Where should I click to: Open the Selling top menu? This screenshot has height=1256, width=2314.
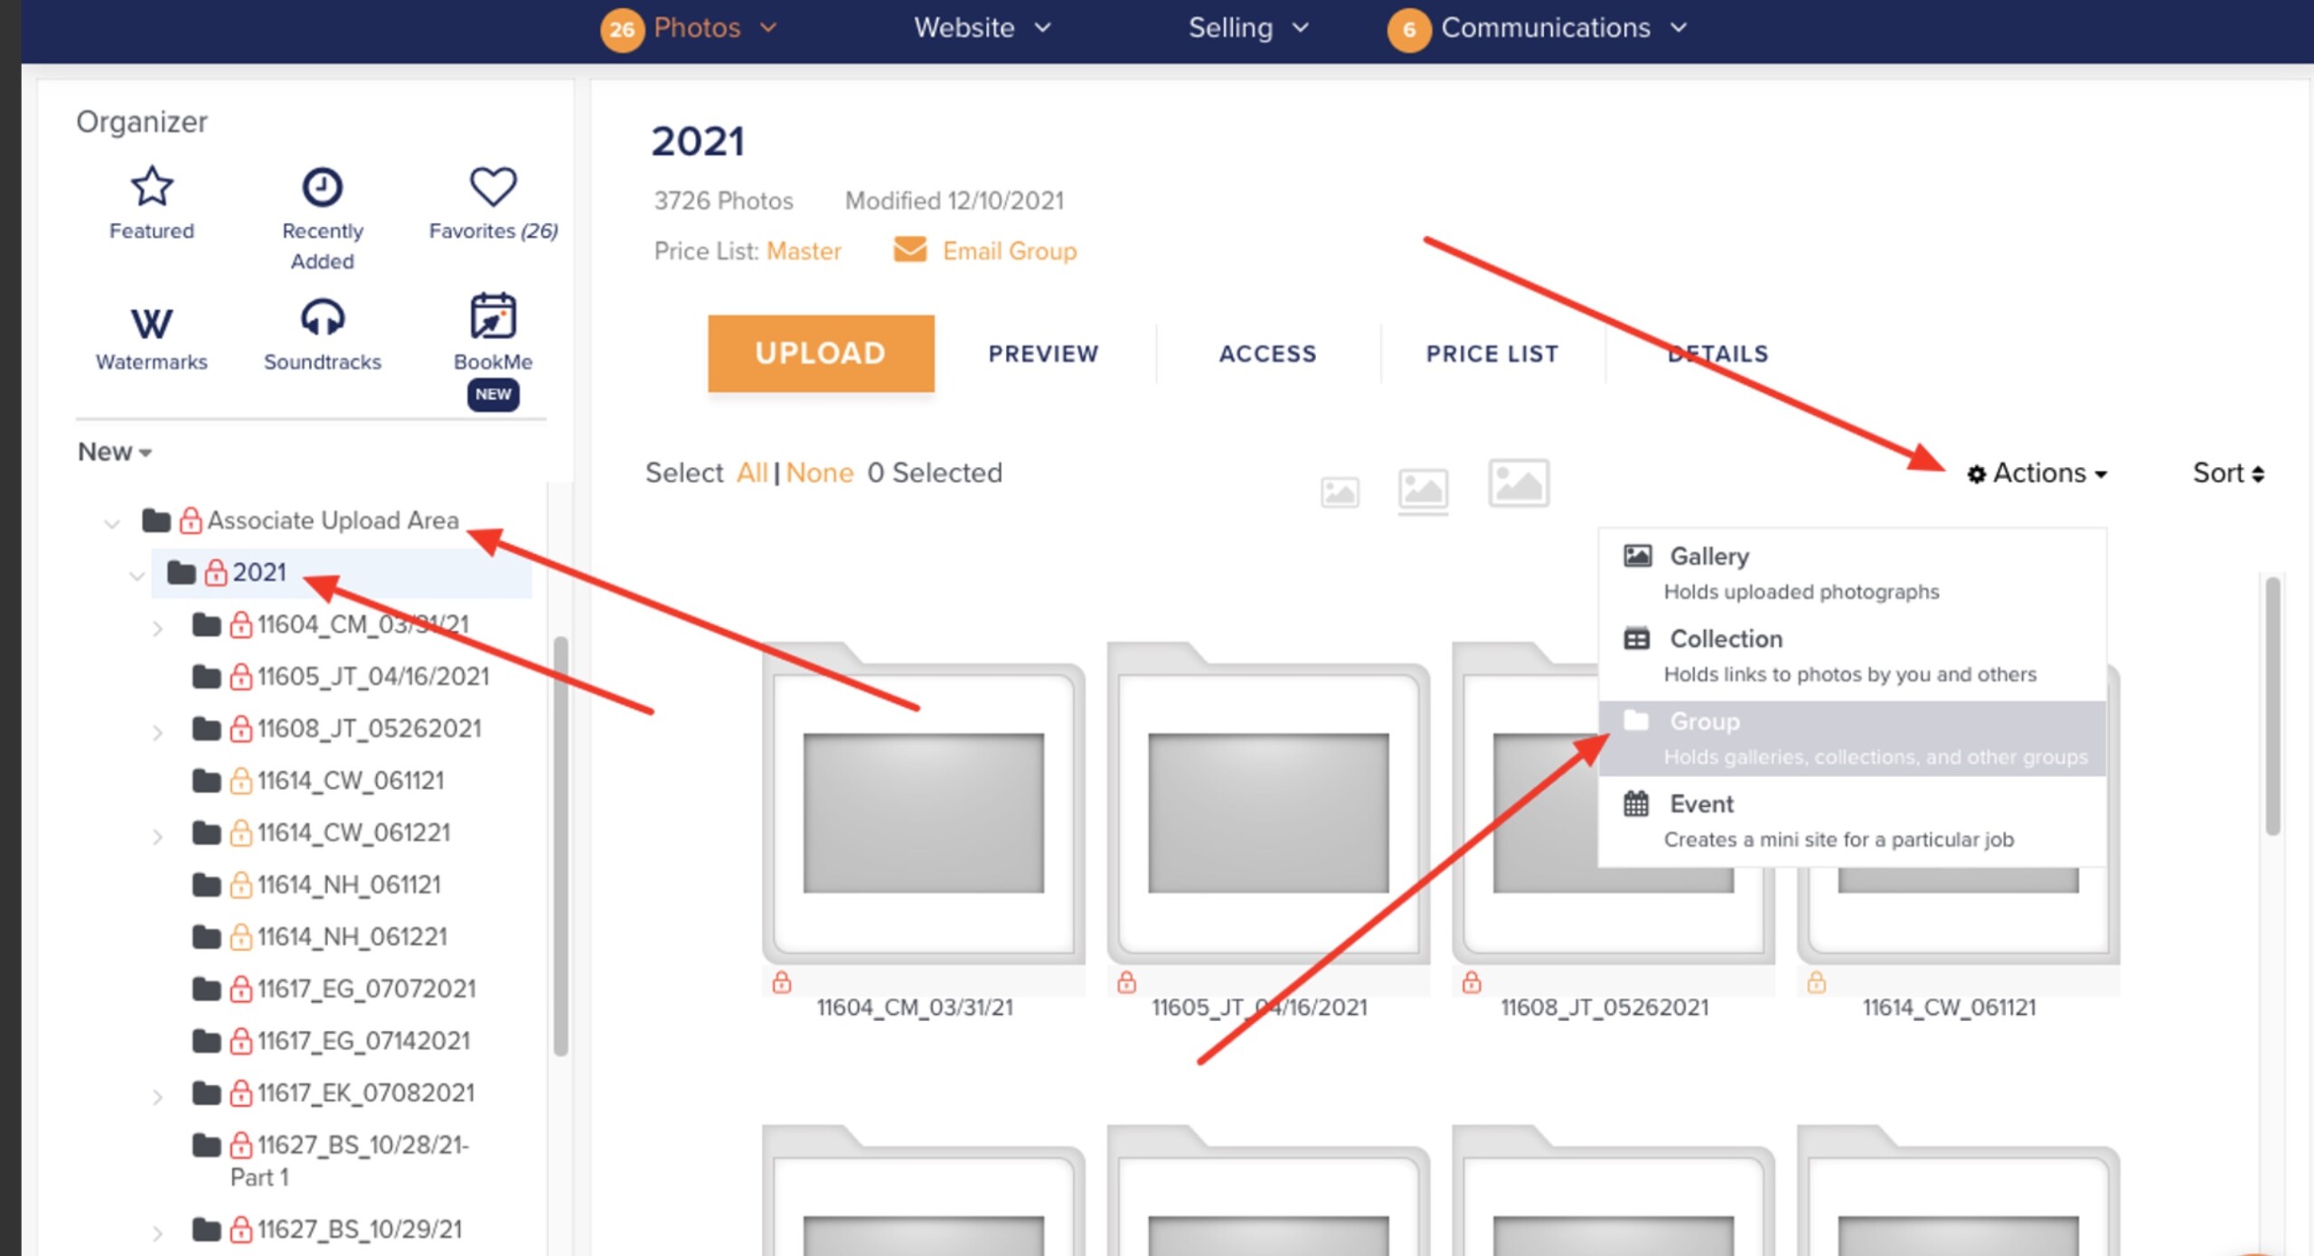click(1249, 28)
